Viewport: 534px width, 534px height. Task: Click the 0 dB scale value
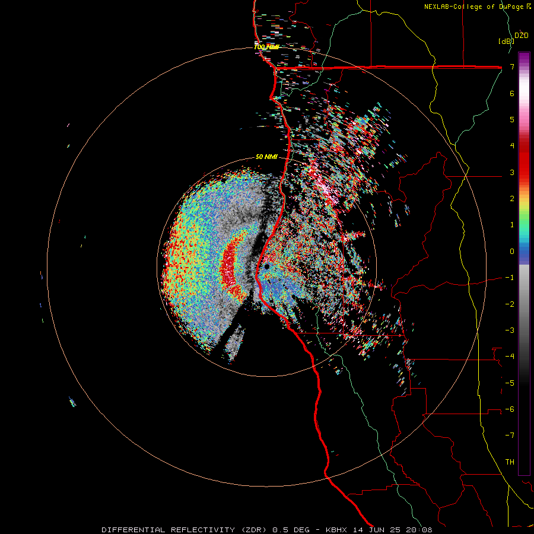(512, 252)
